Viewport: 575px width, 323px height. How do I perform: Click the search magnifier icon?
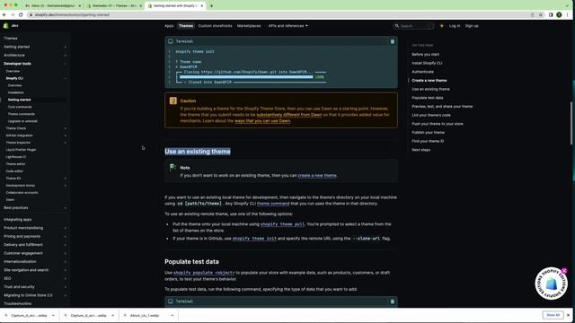pyautogui.click(x=397, y=26)
